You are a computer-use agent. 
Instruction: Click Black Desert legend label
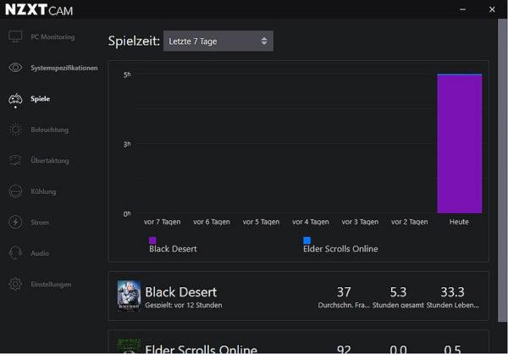click(173, 249)
